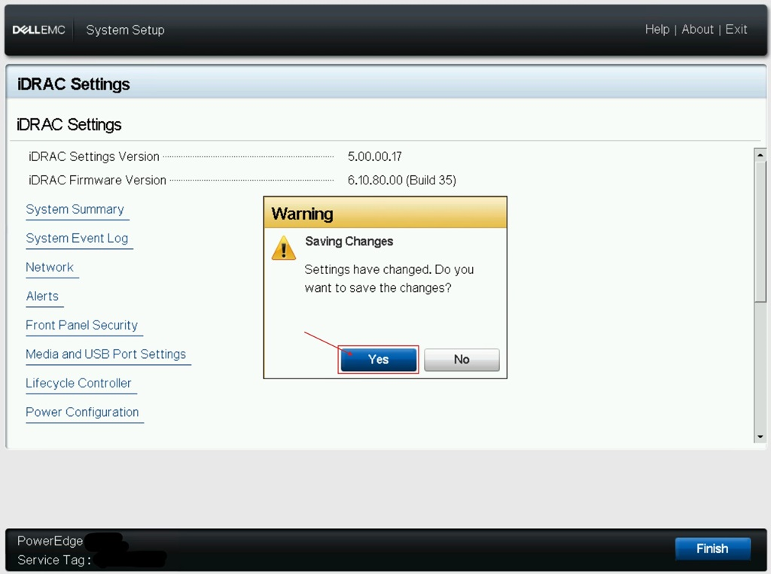The image size is (771, 574).
Task: Click the vertical scrollbar thumb
Action: coord(760,232)
